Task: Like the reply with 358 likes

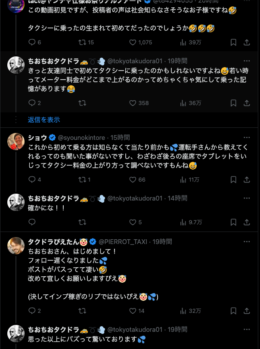Action: pyautogui.click(x=133, y=103)
